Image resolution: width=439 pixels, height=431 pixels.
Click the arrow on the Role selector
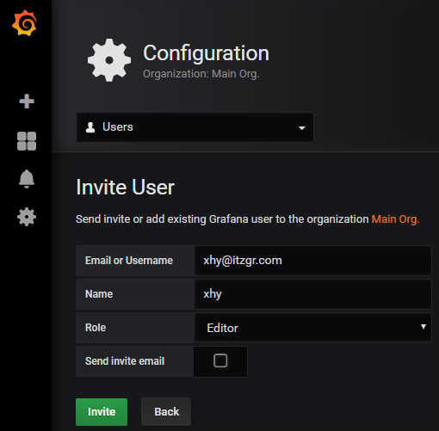[423, 327]
